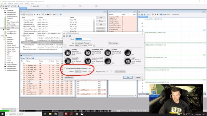Increment the ID hex value stepper
Viewport: 207px width, 116px height.
[x=94, y=45]
